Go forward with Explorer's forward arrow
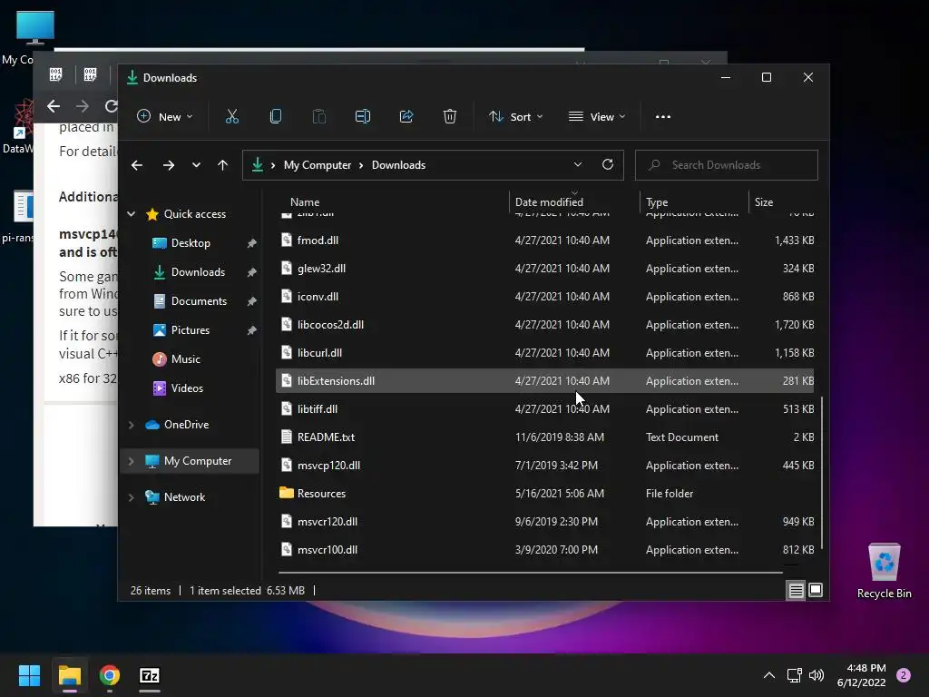This screenshot has width=929, height=697. pyautogui.click(x=169, y=165)
